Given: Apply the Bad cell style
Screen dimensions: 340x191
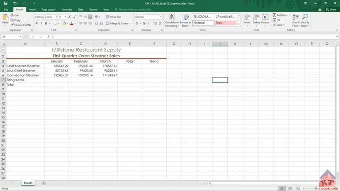Looking at the screenshot, I should pyautogui.click(x=225, y=22).
